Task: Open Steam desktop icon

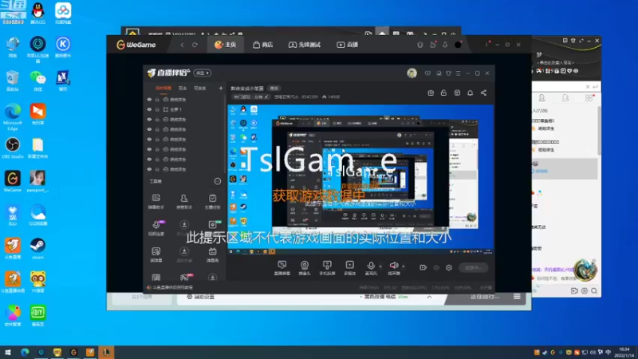Action: click(x=37, y=248)
